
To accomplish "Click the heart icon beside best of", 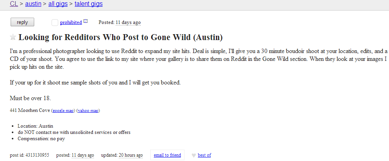I will [x=194, y=156].
